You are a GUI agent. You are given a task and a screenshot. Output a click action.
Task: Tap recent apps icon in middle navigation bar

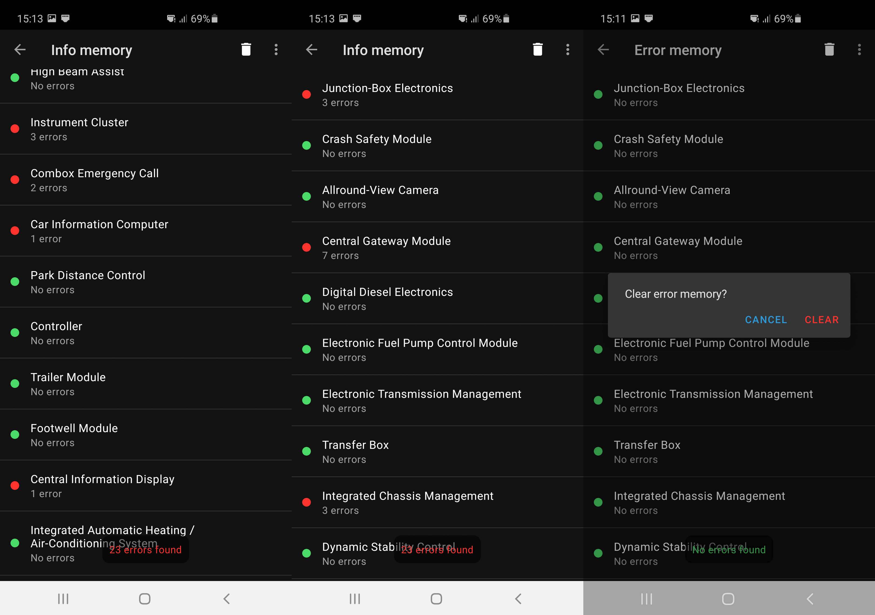click(x=354, y=599)
